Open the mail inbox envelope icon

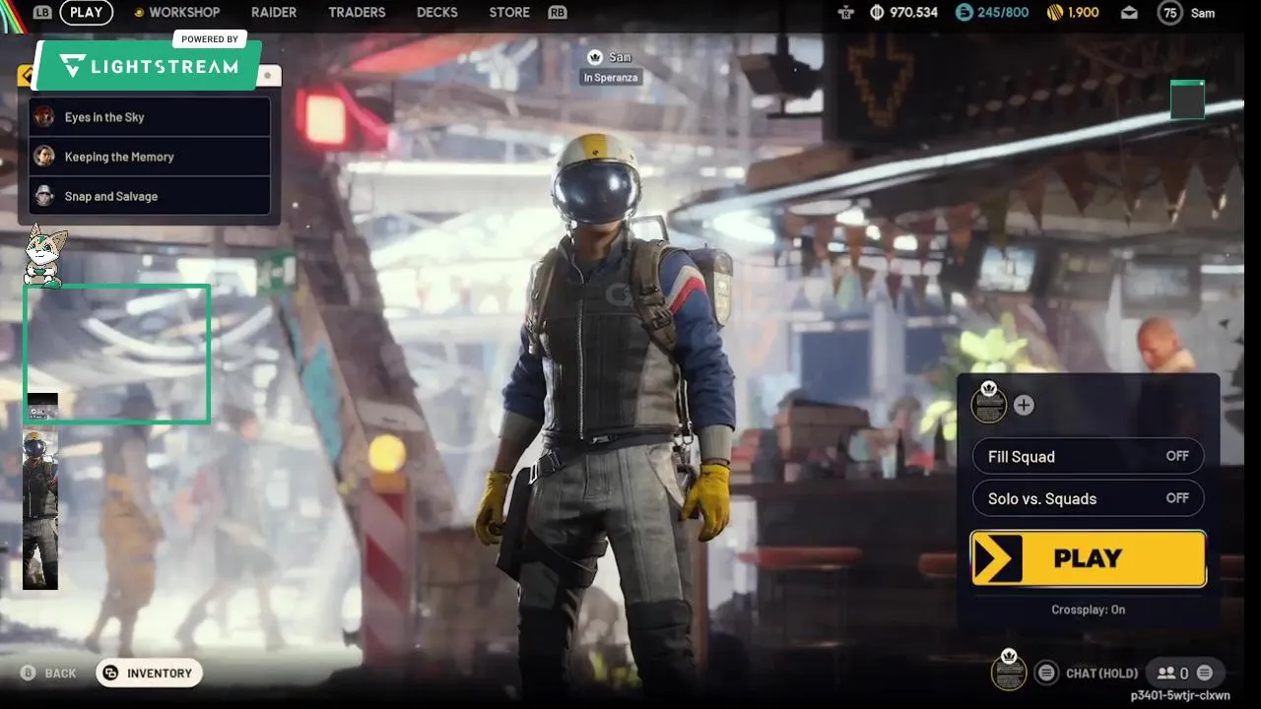pyautogui.click(x=1129, y=13)
